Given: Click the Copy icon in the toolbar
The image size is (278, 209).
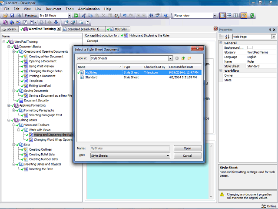Looking at the screenshot, I should pyautogui.click(x=90, y=16).
